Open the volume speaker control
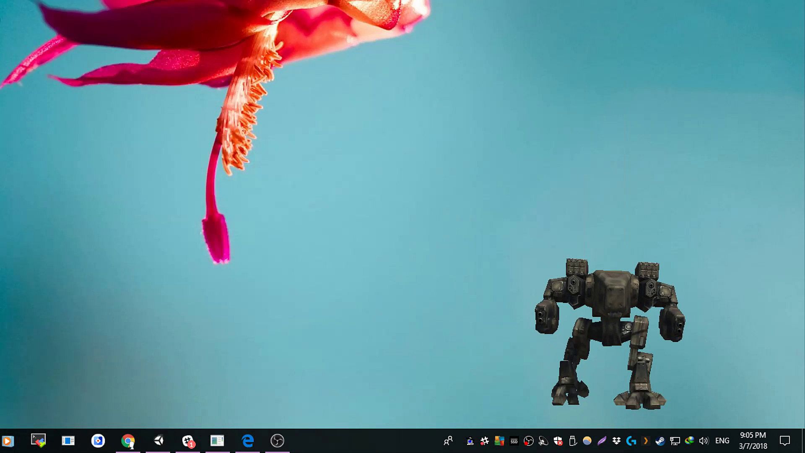The image size is (805, 453). [704, 441]
